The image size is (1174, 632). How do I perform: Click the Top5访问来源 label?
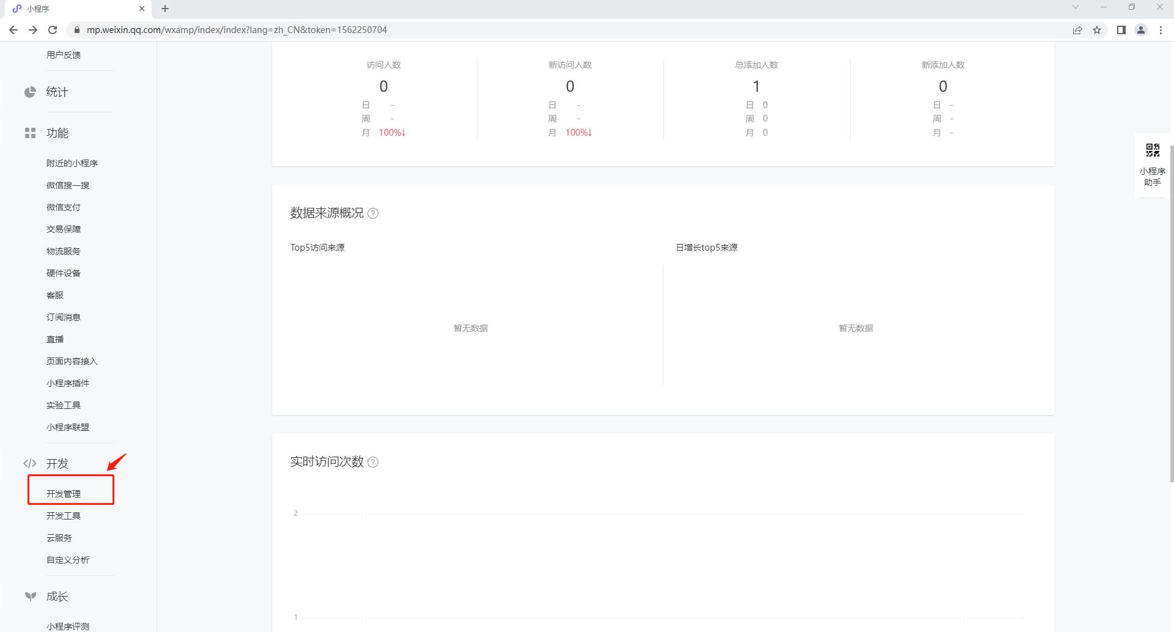tap(317, 248)
